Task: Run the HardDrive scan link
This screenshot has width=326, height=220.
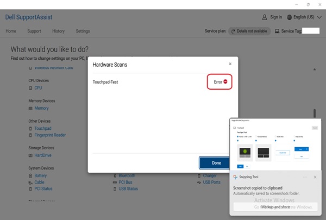Action: 43,155
